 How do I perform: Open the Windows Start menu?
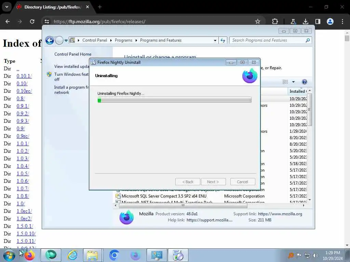point(9,255)
